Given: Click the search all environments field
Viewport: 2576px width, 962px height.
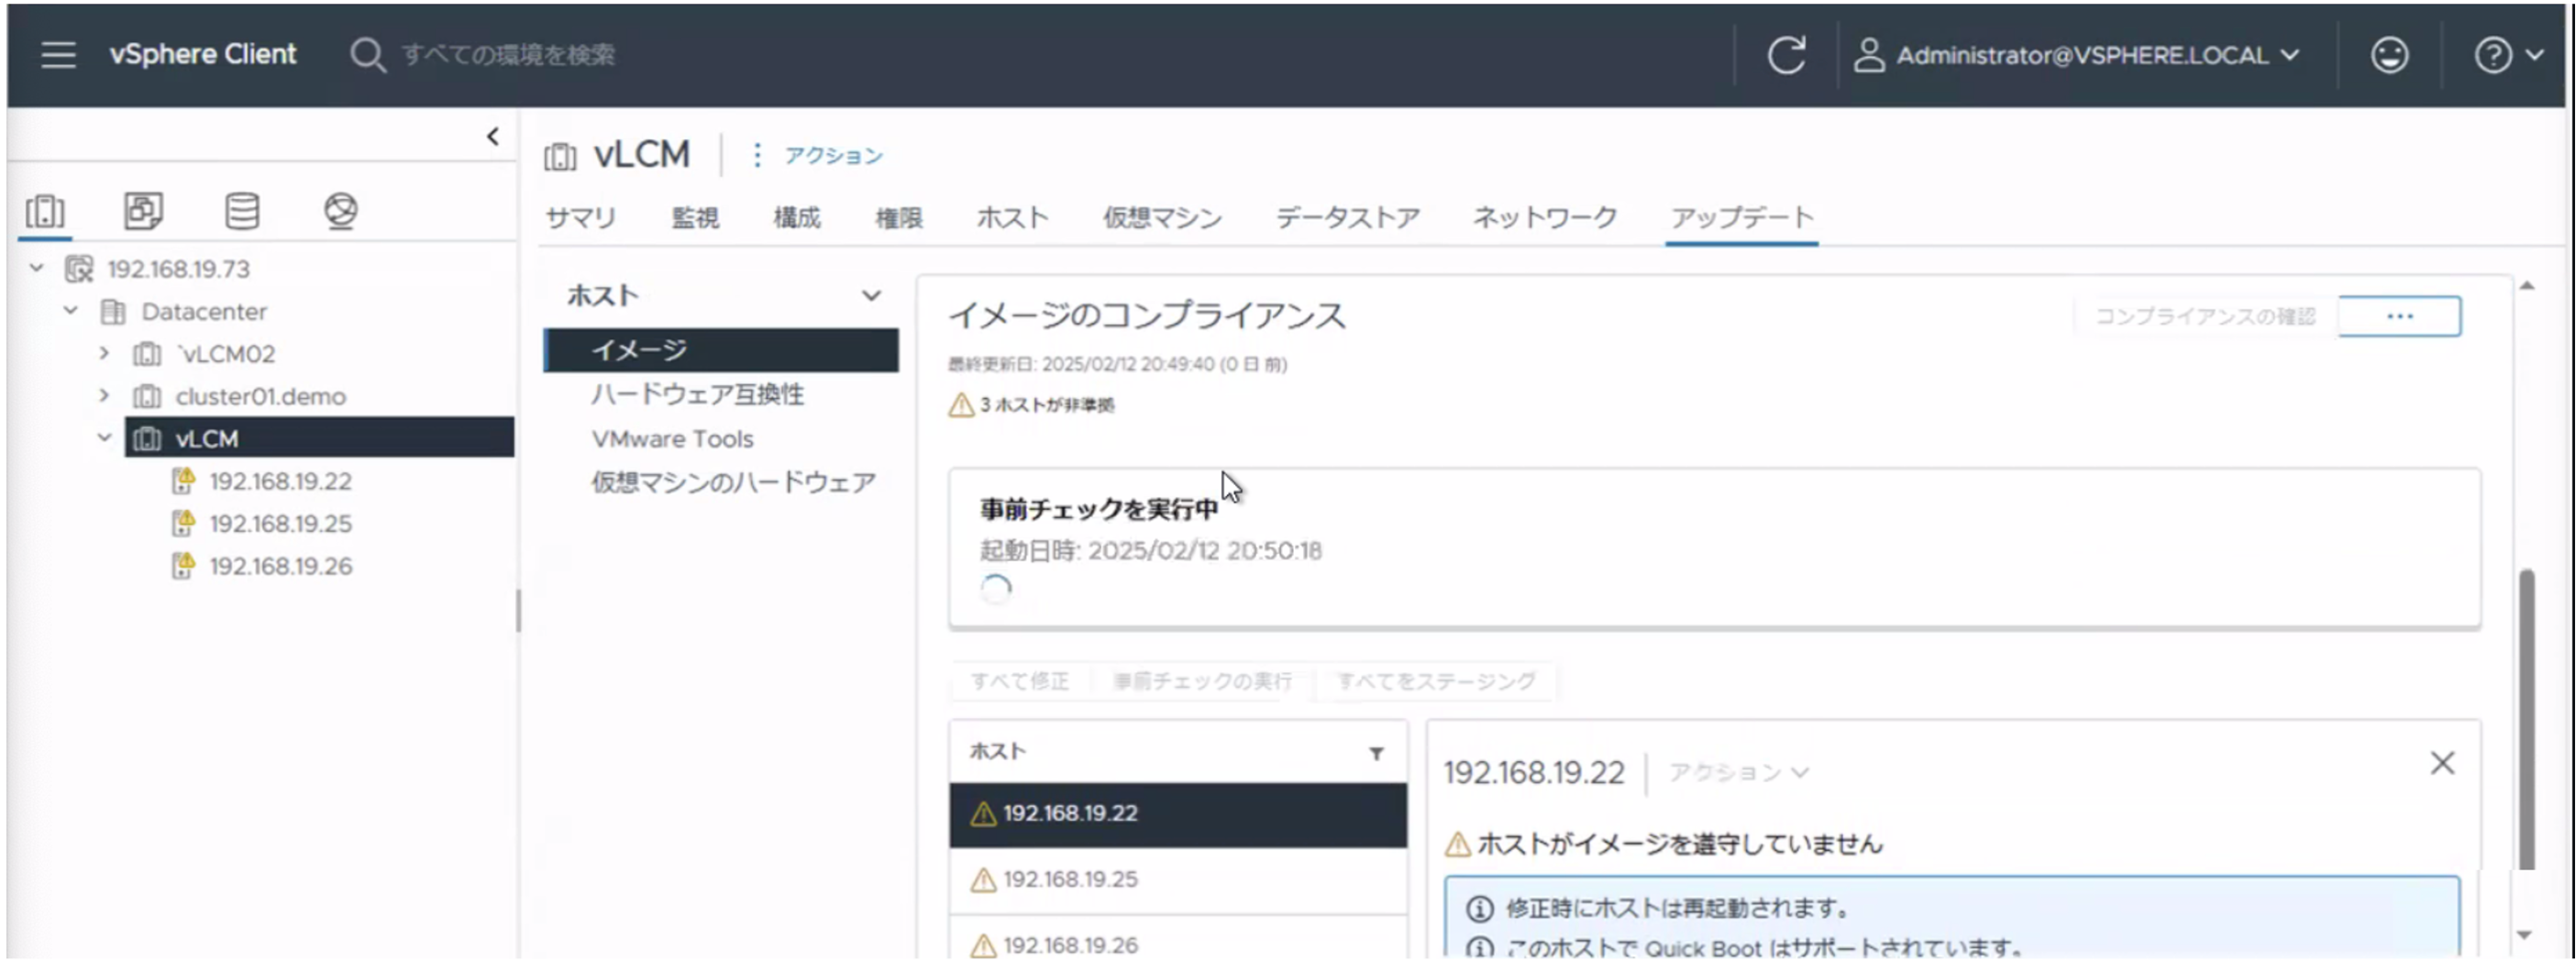Looking at the screenshot, I should coord(508,54).
